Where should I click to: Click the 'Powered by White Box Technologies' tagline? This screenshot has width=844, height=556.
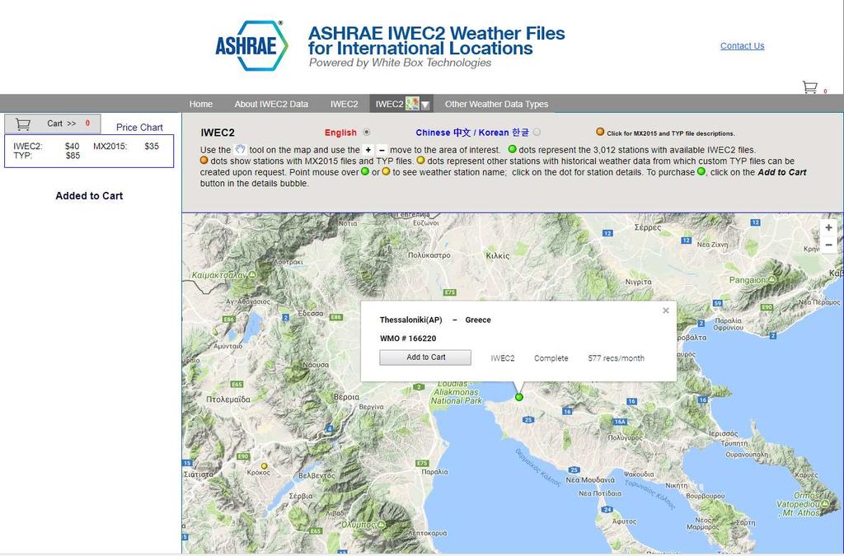(400, 63)
